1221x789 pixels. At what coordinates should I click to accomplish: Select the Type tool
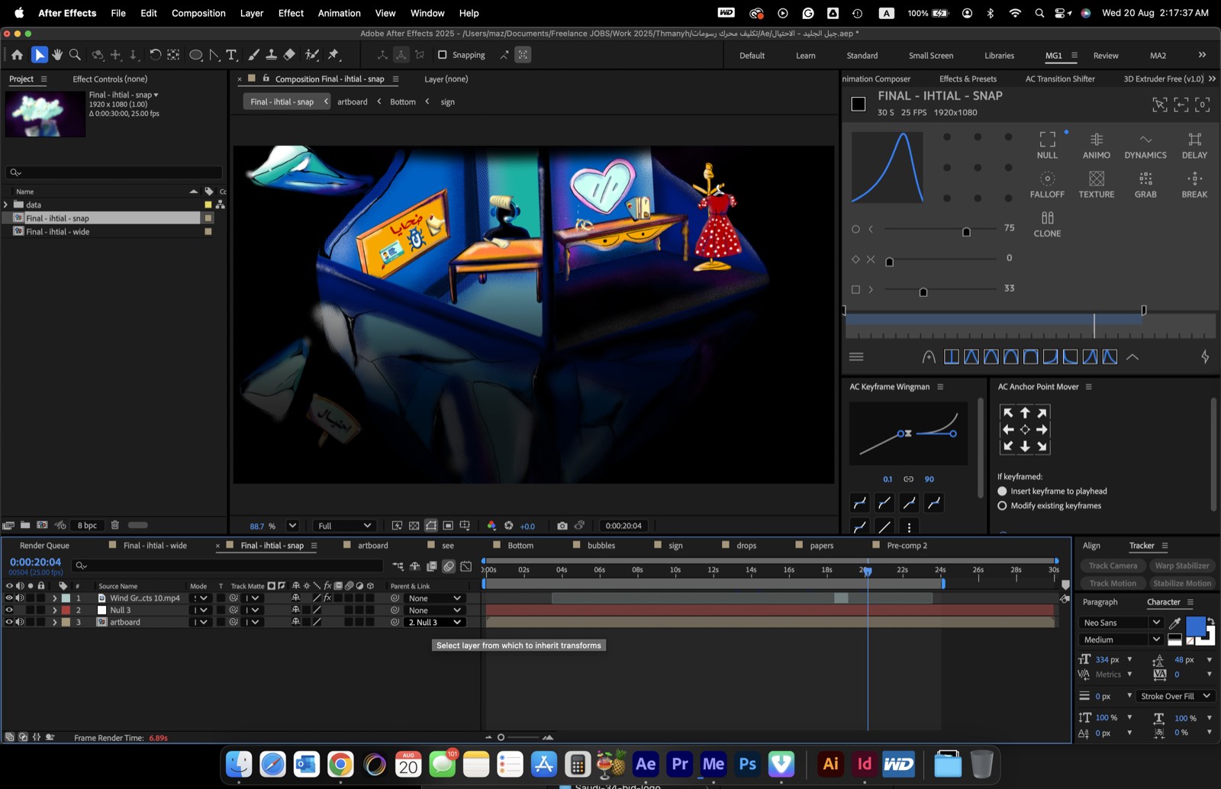click(x=231, y=55)
